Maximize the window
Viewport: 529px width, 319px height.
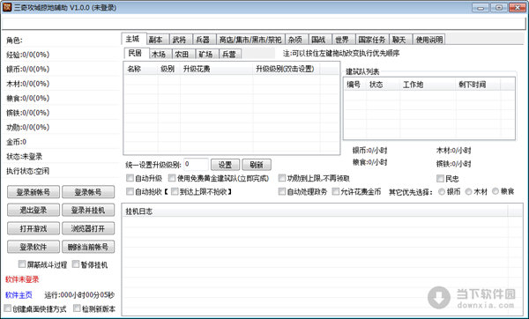click(x=499, y=7)
